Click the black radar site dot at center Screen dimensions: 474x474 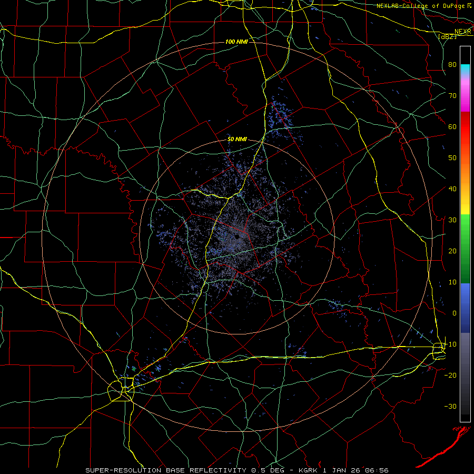point(238,236)
